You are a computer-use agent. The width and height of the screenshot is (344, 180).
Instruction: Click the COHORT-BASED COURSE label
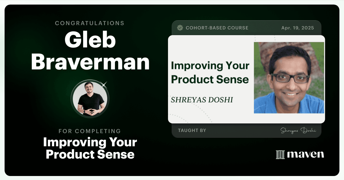[x=217, y=28]
